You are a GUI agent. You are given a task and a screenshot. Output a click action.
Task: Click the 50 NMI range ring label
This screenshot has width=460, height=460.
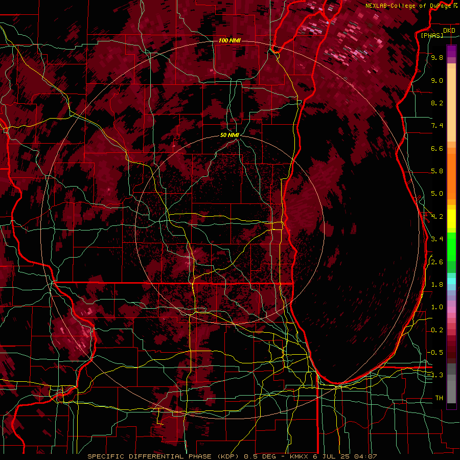click(229, 135)
